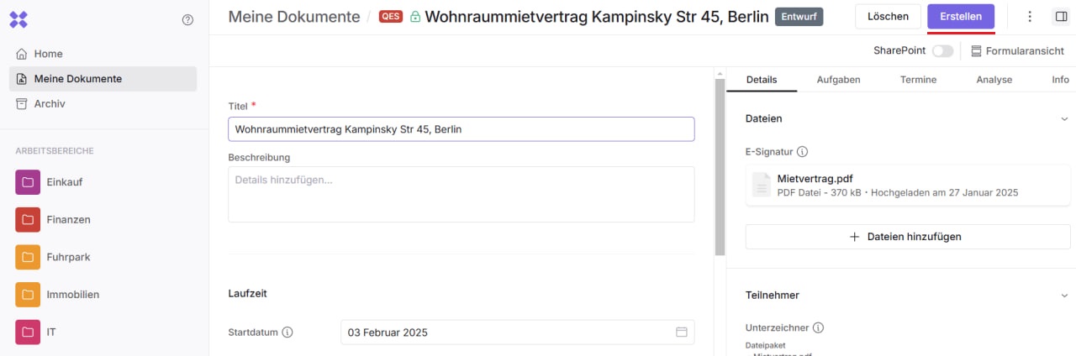1076x356 pixels.
Task: Select the Analyse tab
Action: pos(994,80)
